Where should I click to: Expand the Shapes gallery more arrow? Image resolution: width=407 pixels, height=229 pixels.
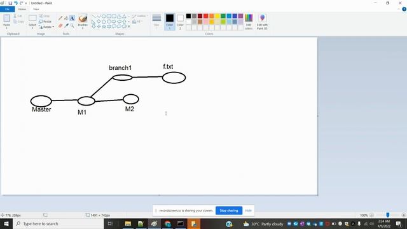point(129,27)
